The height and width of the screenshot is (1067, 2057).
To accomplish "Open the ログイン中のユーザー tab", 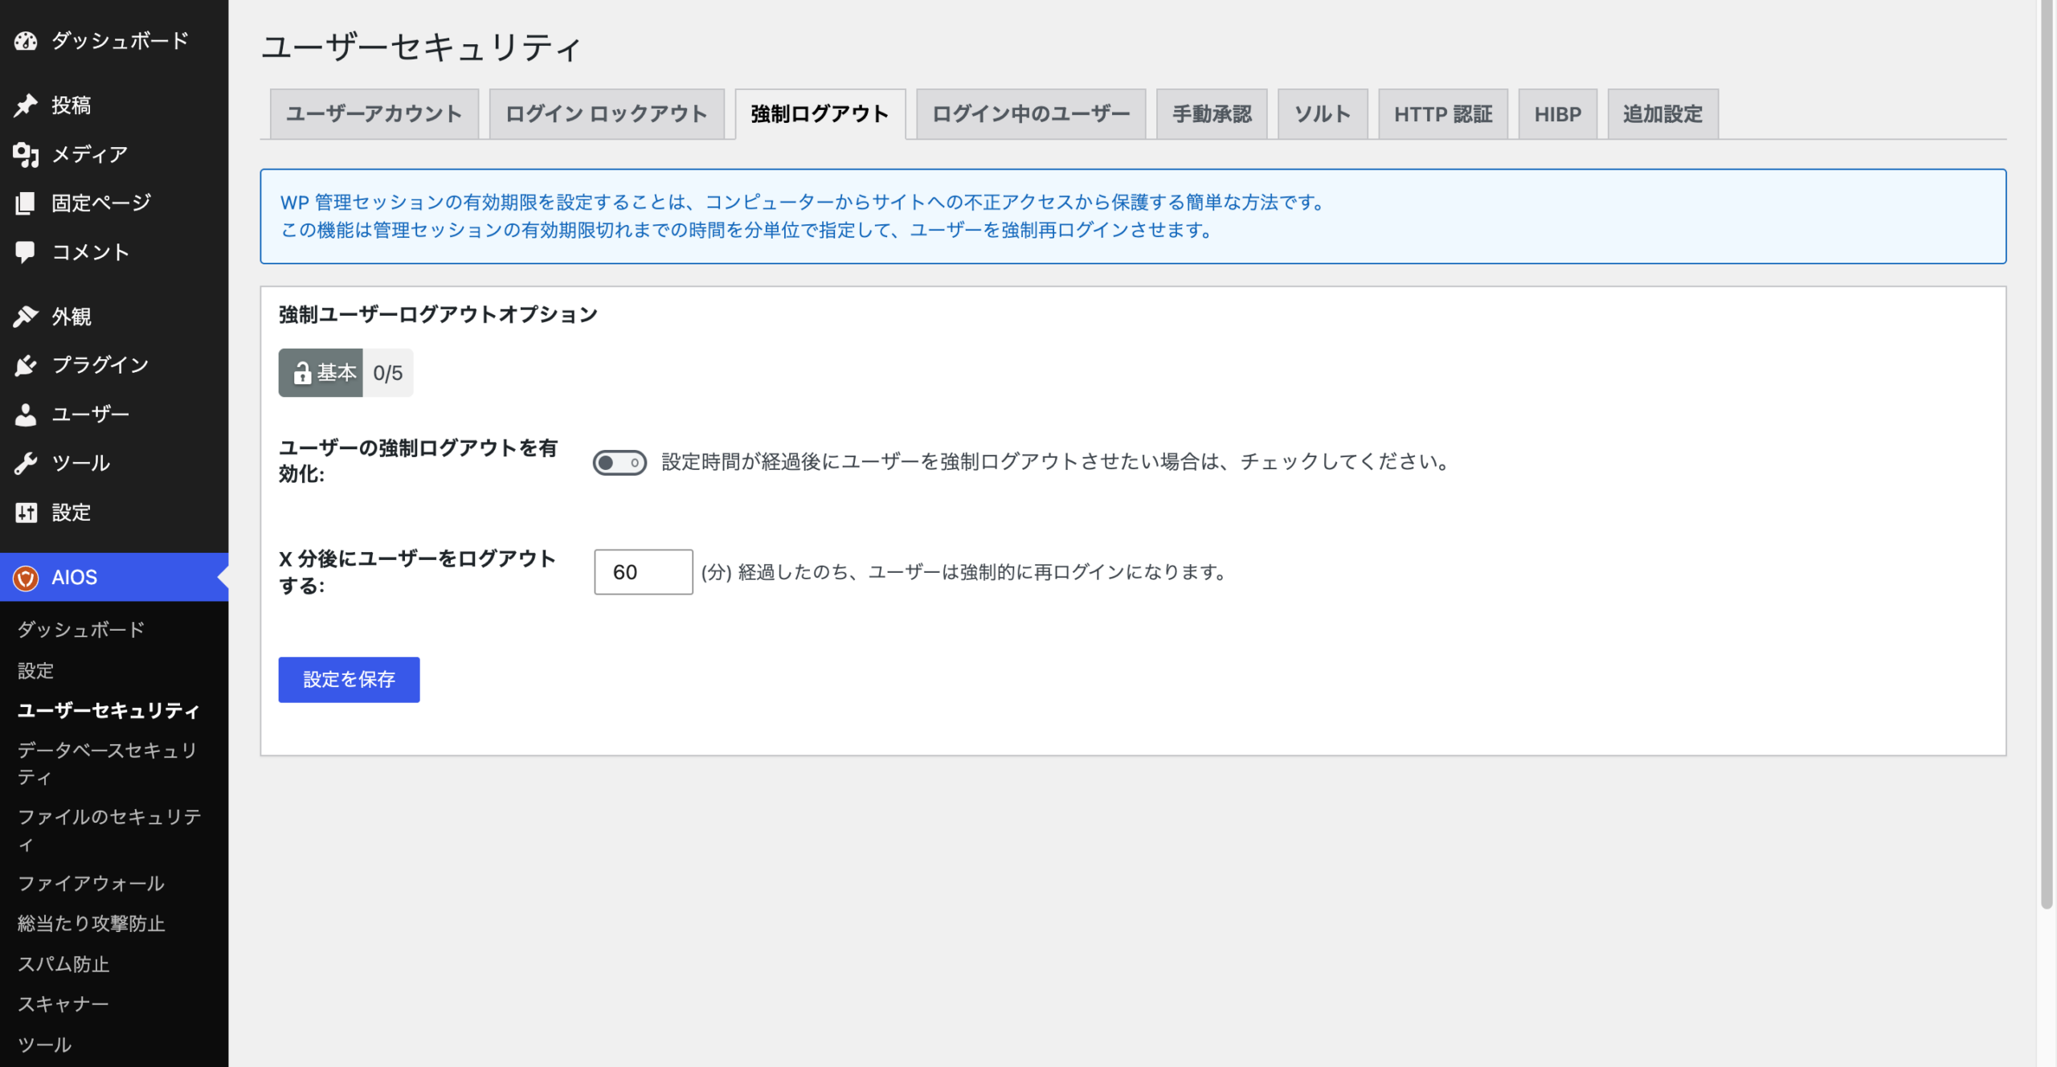I will pyautogui.click(x=1031, y=114).
